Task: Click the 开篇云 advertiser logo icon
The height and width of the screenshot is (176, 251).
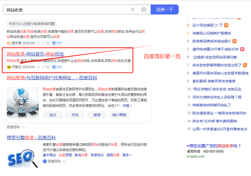Action: (9, 67)
